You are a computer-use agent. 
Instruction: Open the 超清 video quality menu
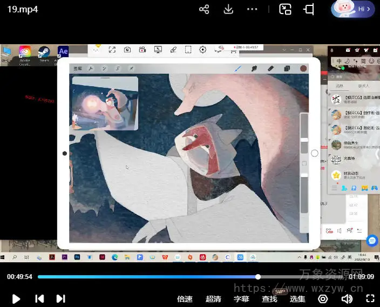(213, 299)
